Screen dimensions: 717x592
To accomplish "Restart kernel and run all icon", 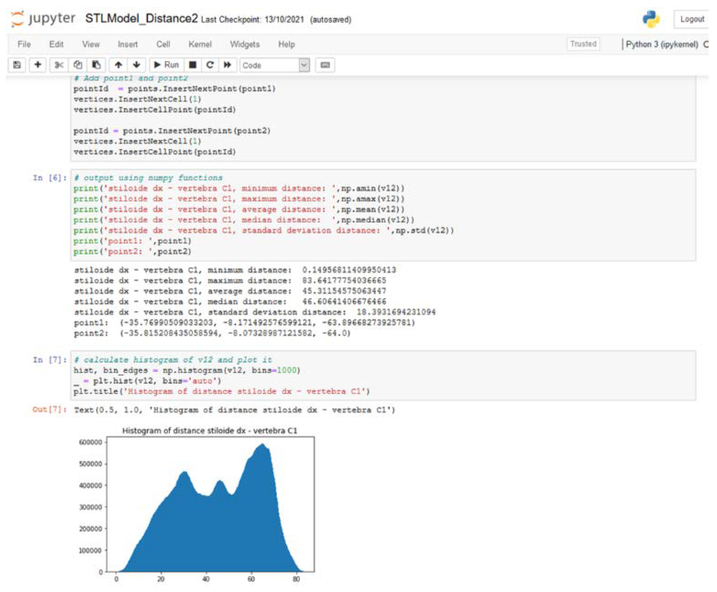I will point(227,65).
